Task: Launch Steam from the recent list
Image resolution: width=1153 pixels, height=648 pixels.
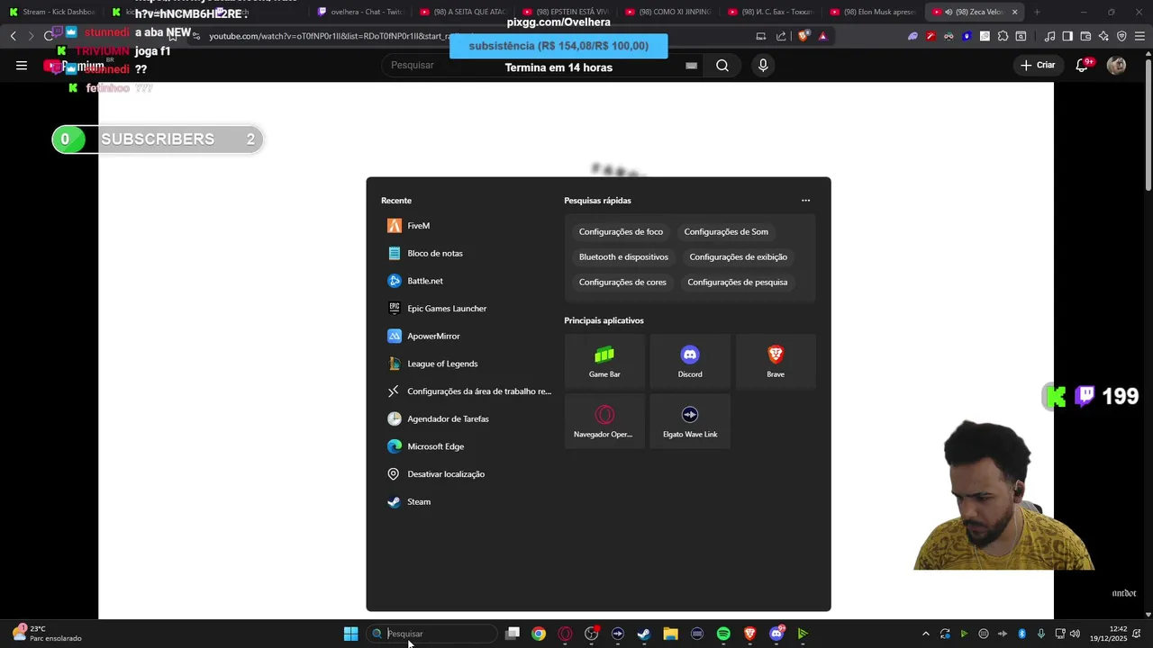Action: pos(467,502)
